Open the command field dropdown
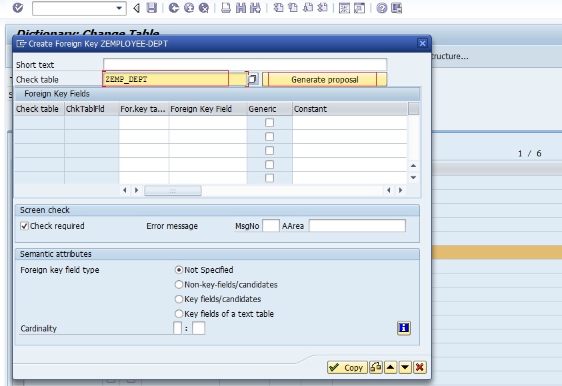Image resolution: width=562 pixels, height=386 pixels. [119, 9]
